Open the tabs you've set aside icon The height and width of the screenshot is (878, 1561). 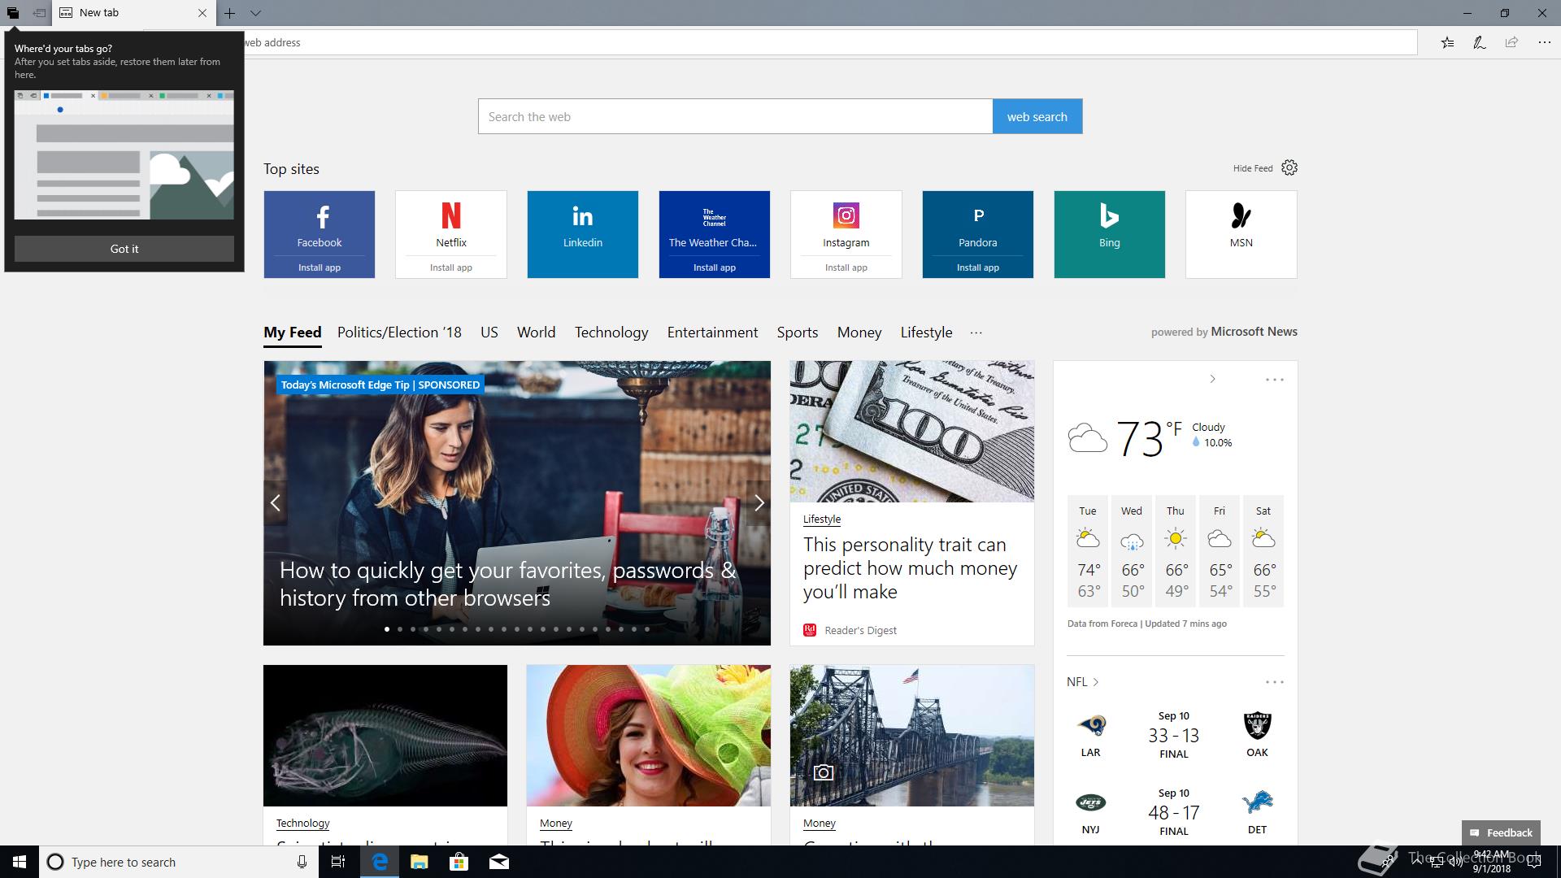[x=12, y=13]
